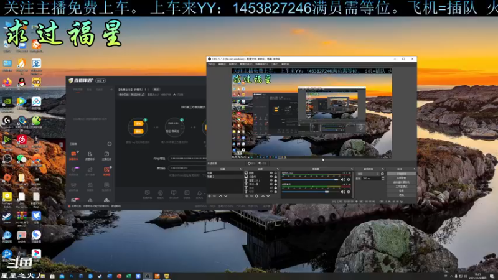This screenshot has height=280, width=498.
Task: Add a new scene in OBS Scenes dock
Action: (209, 196)
